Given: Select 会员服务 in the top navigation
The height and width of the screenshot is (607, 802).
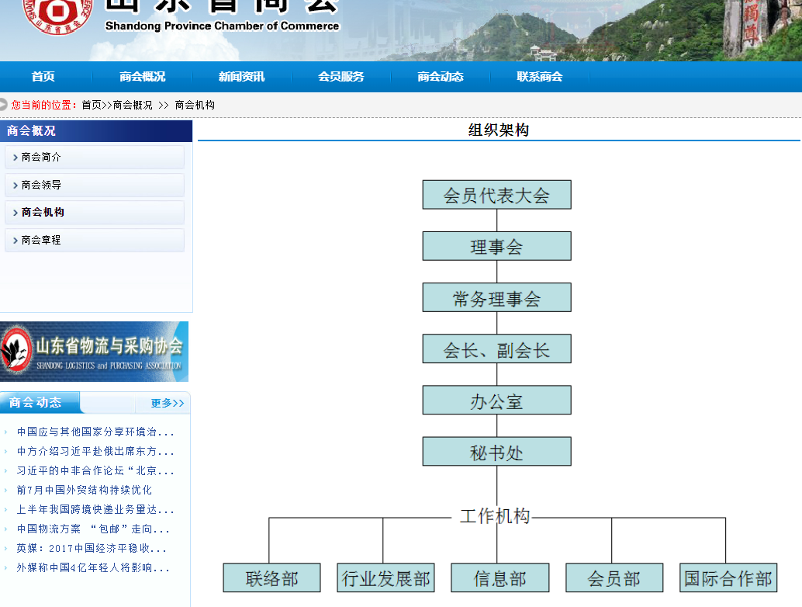Looking at the screenshot, I should [x=341, y=77].
